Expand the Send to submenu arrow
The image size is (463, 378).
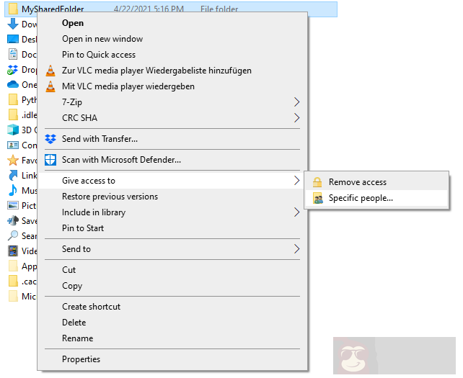[x=296, y=249]
